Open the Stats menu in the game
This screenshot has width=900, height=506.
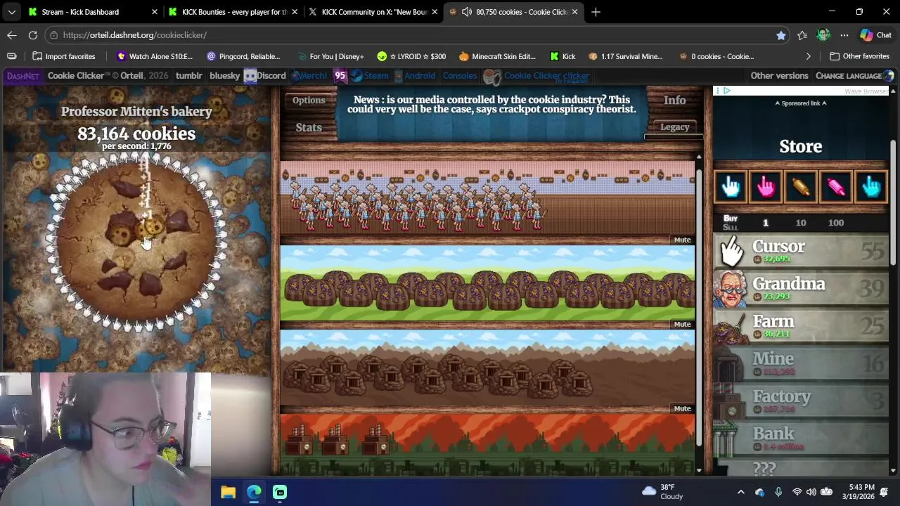point(309,127)
